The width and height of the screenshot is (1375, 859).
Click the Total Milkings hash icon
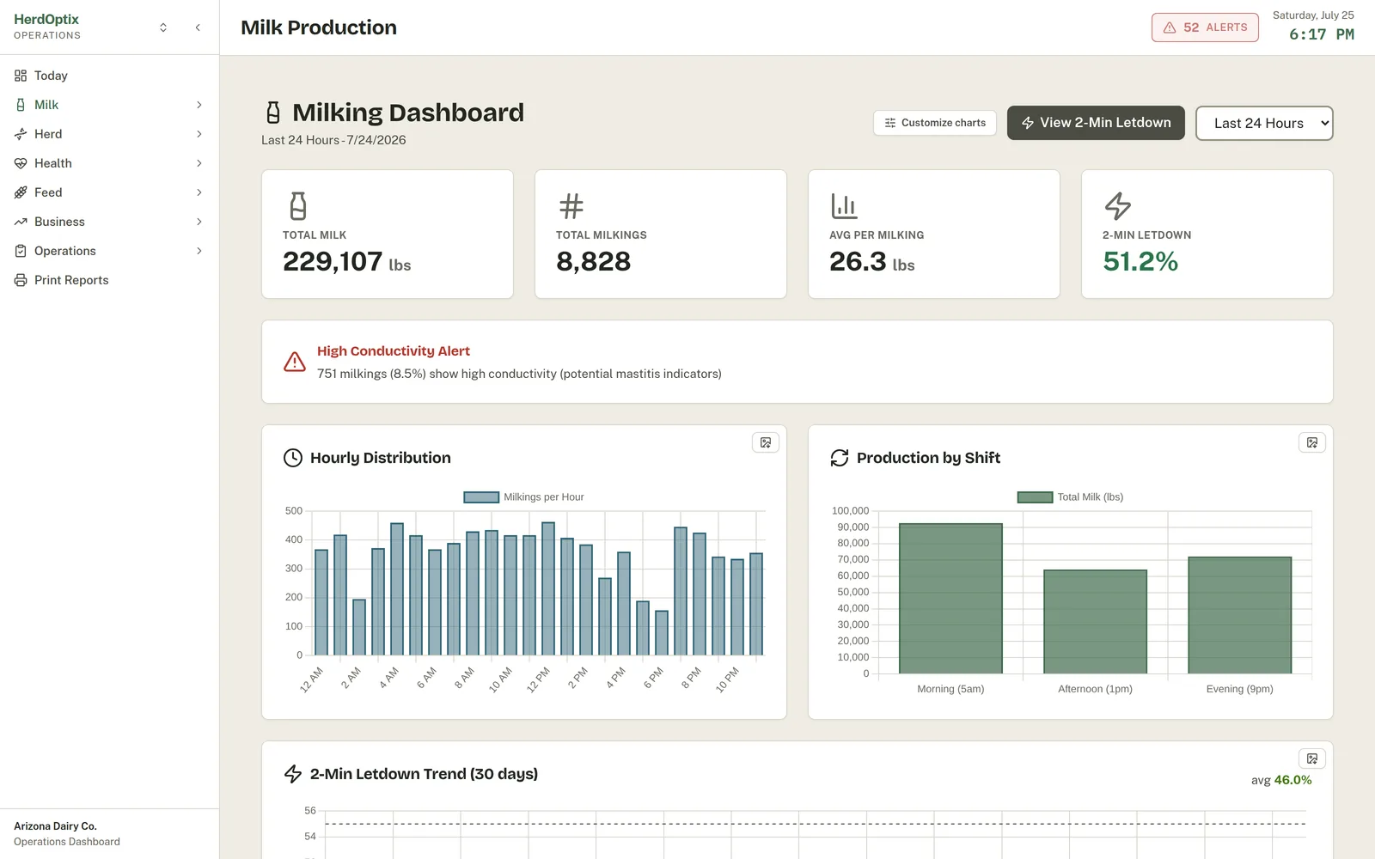pos(571,206)
